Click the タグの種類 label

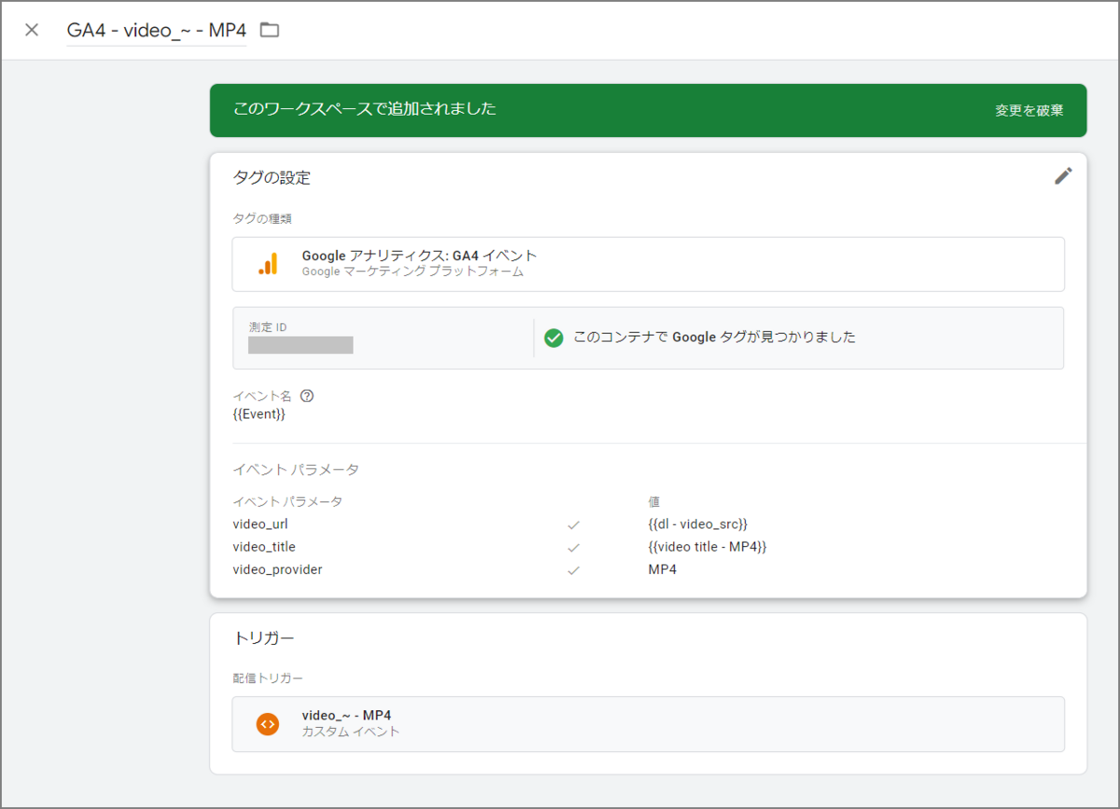(x=262, y=218)
